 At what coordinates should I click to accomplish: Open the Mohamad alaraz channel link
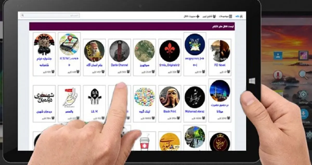(195, 112)
